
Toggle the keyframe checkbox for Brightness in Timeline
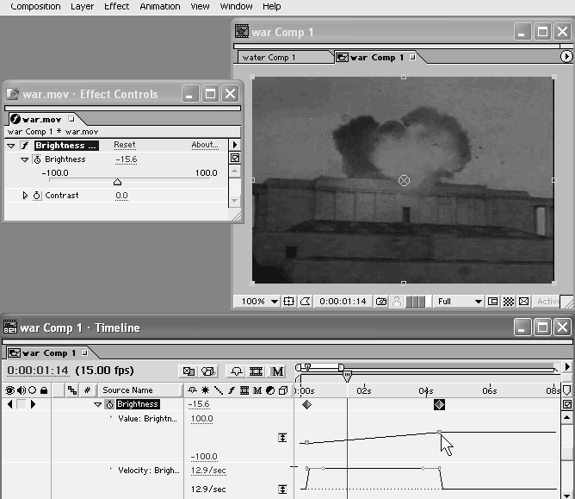(x=21, y=404)
